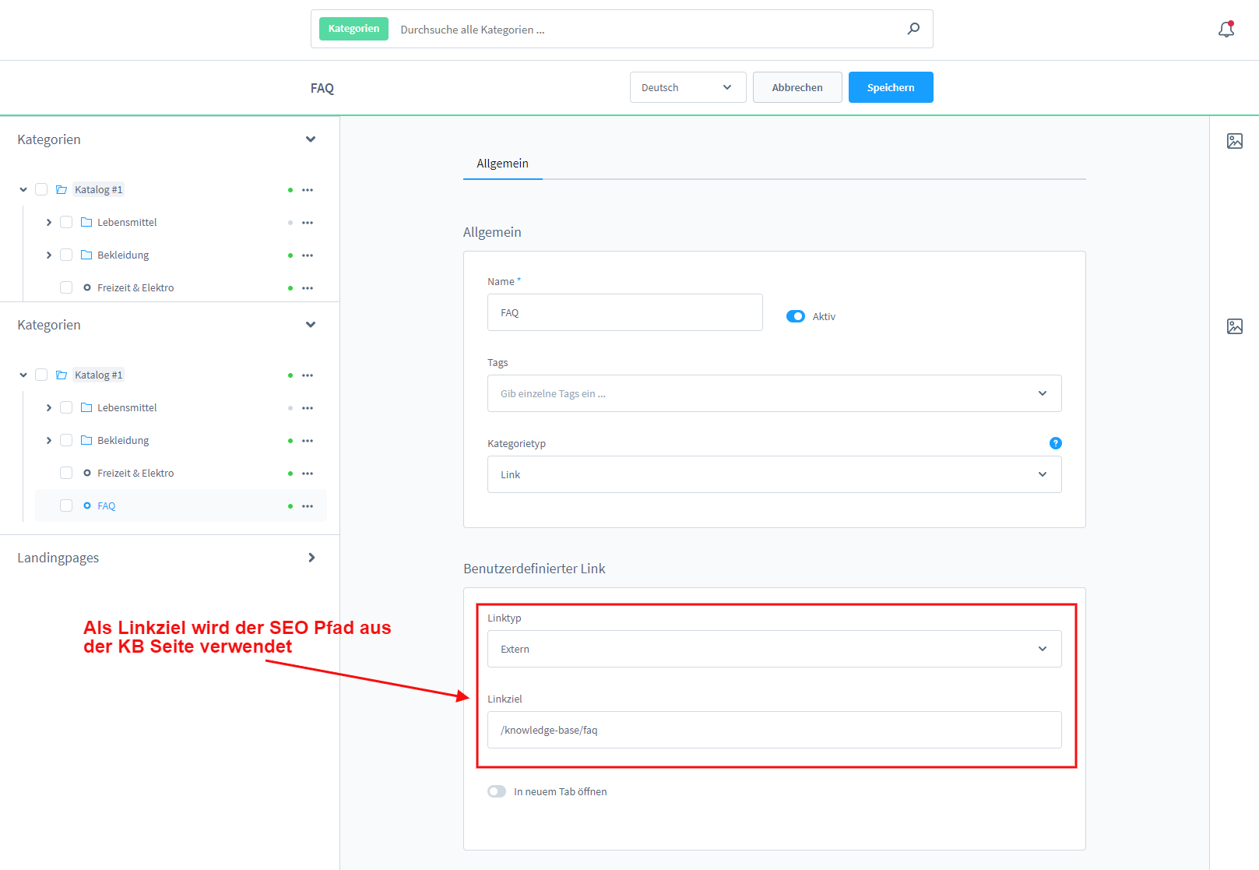Click folder icon of second Bekleidung
This screenshot has height=870, width=1259.
86,440
